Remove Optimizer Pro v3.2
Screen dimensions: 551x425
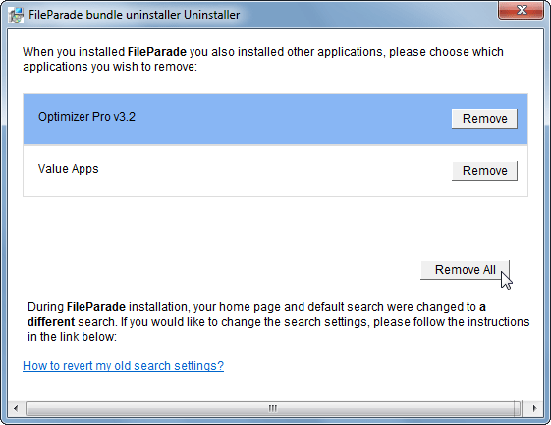coord(484,119)
